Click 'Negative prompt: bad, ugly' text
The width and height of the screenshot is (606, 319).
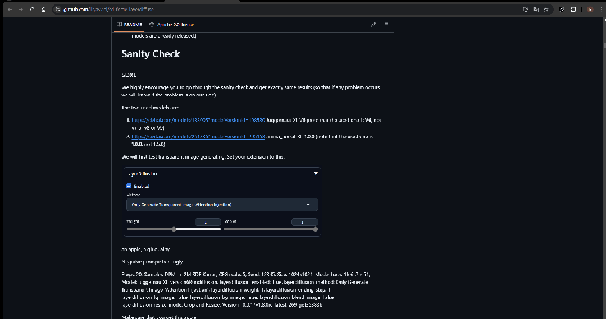[152, 262]
